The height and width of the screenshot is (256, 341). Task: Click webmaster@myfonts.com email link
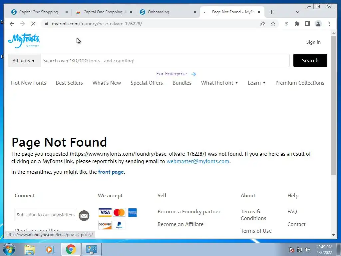tap(198, 161)
